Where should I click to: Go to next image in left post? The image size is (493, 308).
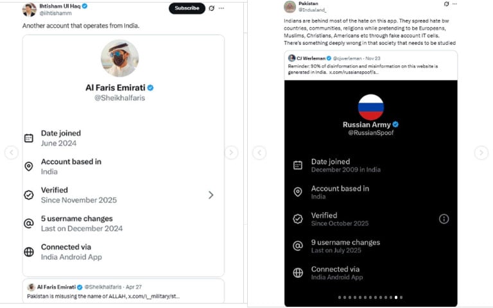[231, 153]
